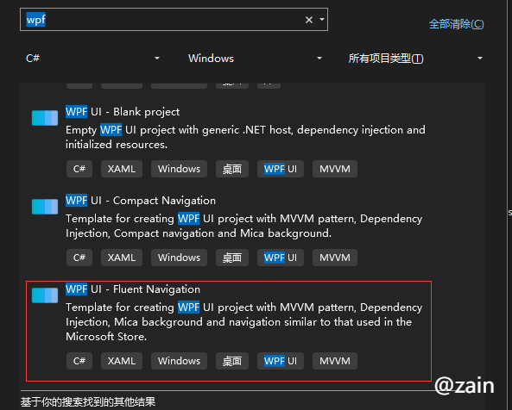Open the 所有项目类型 project type dropdown
This screenshot has height=410, width=512.
pos(415,59)
